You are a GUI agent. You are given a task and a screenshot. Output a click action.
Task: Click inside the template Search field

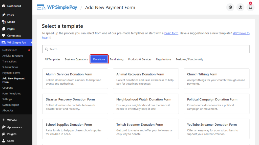[146, 49]
